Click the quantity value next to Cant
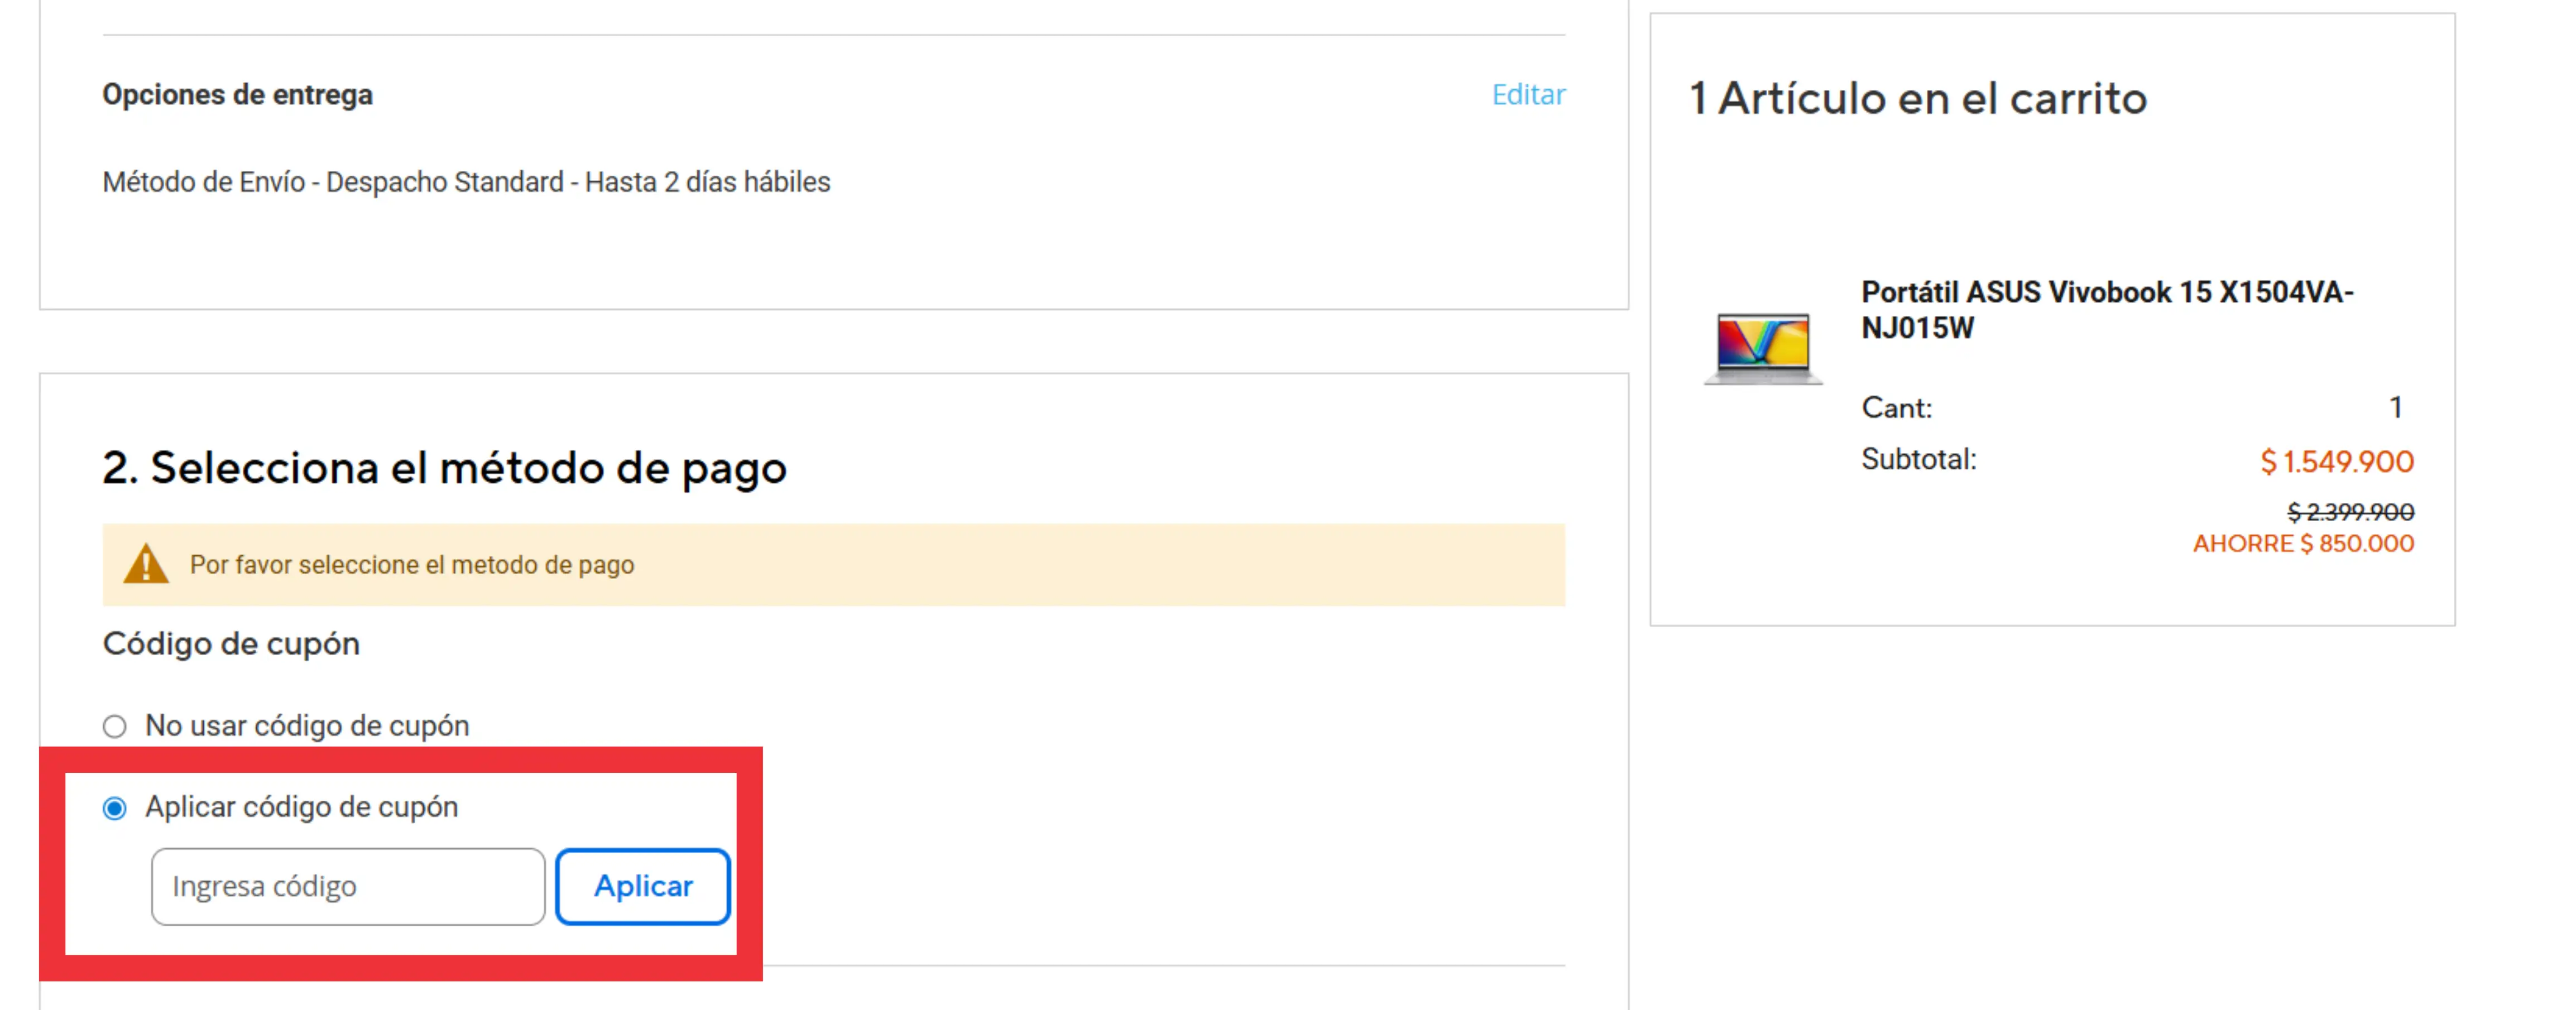The width and height of the screenshot is (2576, 1010). pyautogui.click(x=2395, y=408)
